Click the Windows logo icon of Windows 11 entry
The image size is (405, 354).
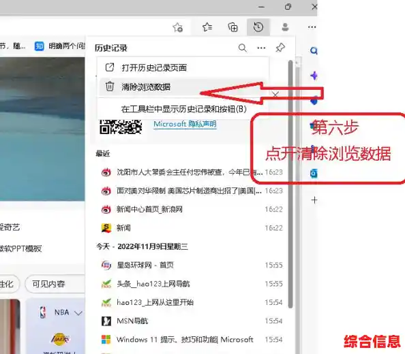click(x=106, y=340)
